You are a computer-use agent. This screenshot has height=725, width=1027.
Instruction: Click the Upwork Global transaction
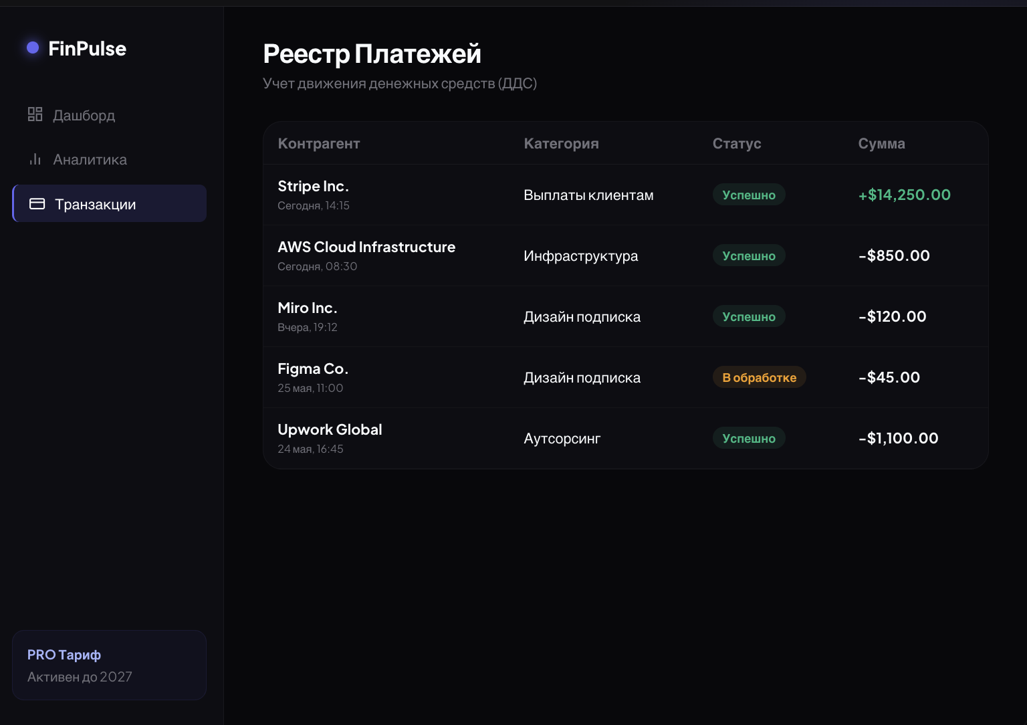(x=626, y=438)
